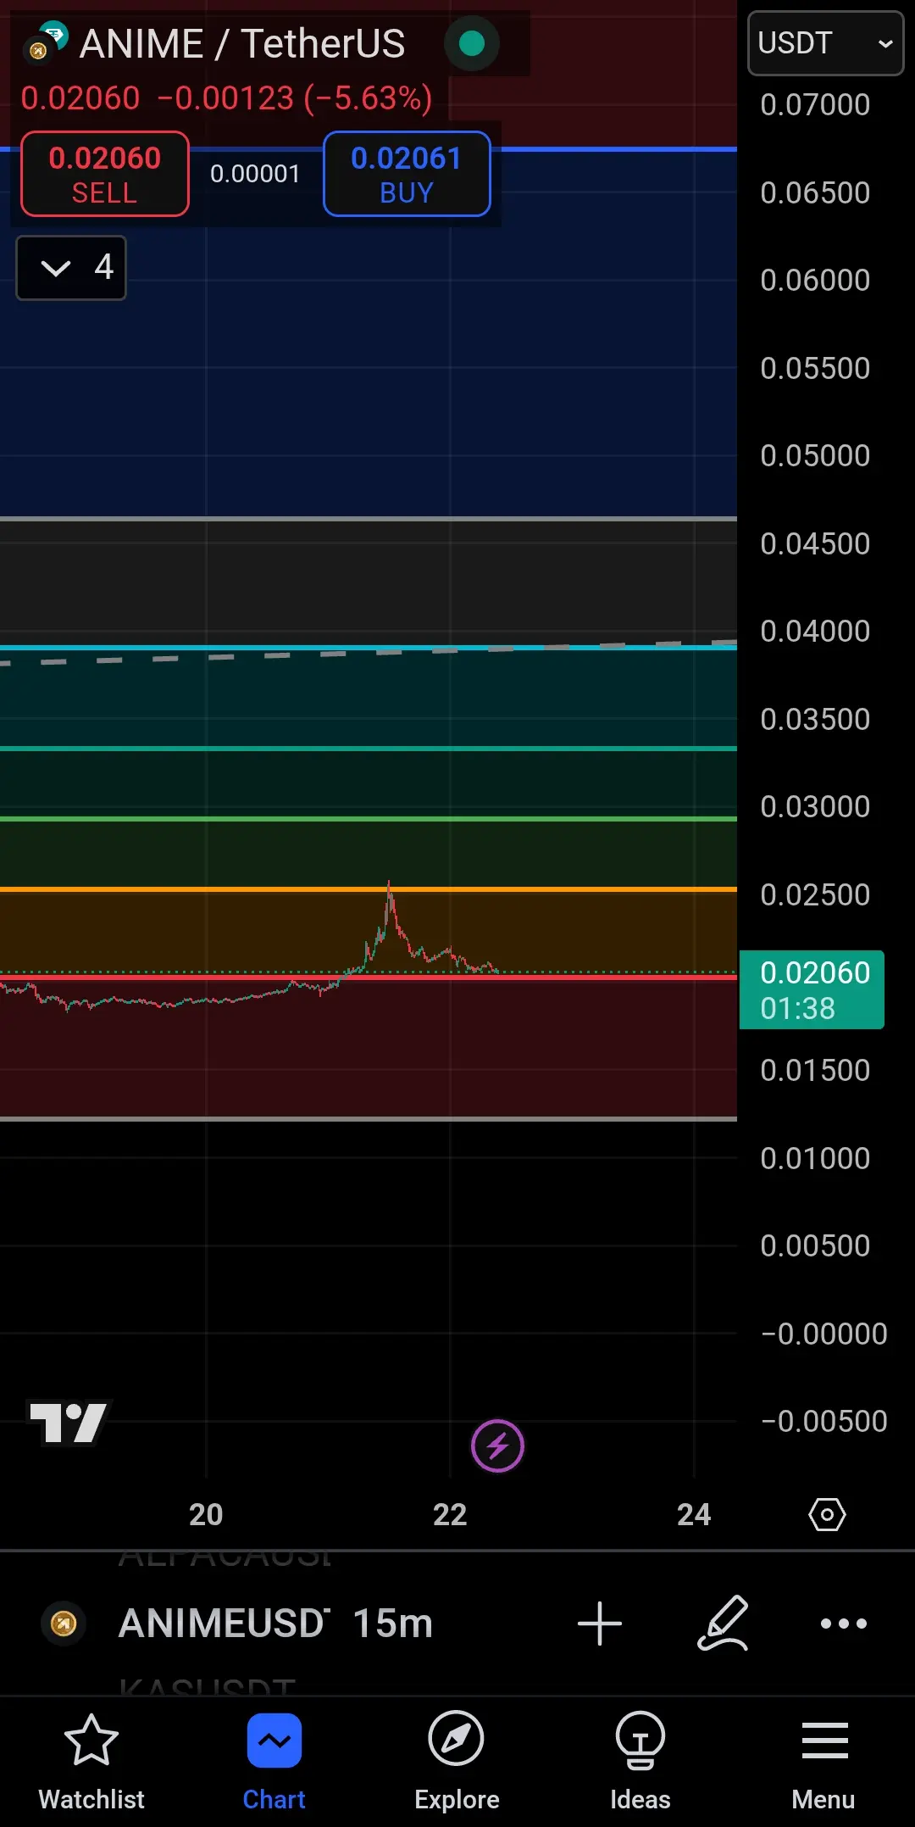This screenshot has width=915, height=1827.
Task: Tap the purple lightning event marker
Action: (x=497, y=1445)
